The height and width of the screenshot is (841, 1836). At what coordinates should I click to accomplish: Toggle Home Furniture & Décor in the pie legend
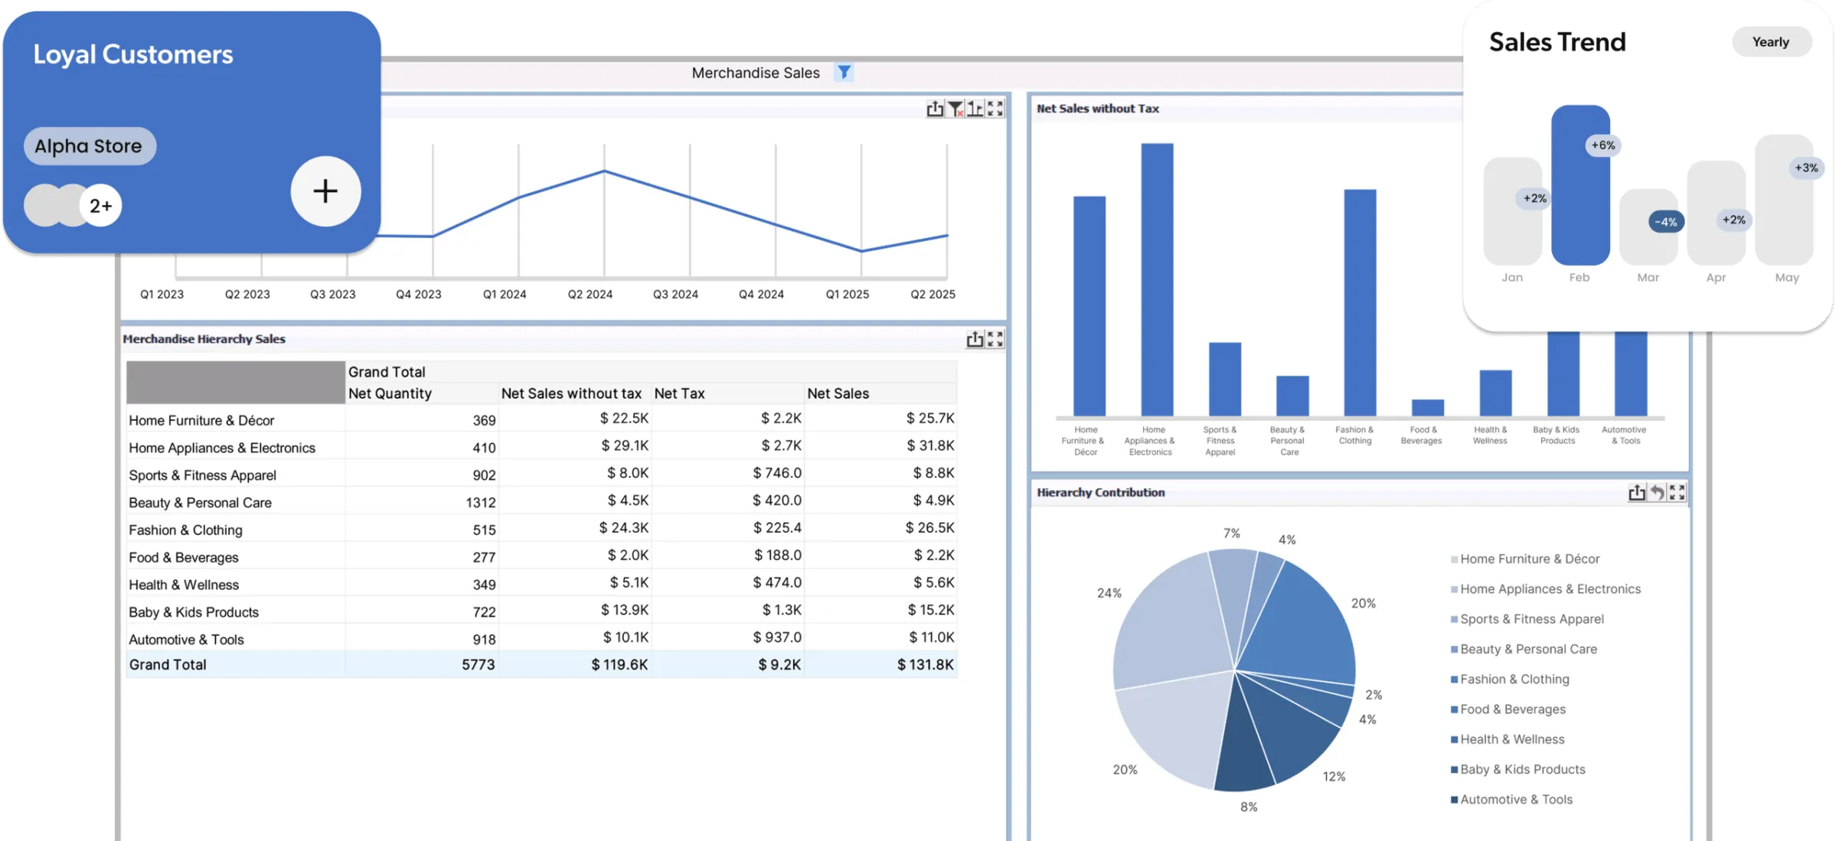1528,559
